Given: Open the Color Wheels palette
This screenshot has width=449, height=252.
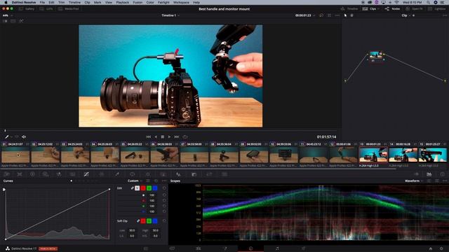Looking at the screenshot, I should tap(32, 174).
